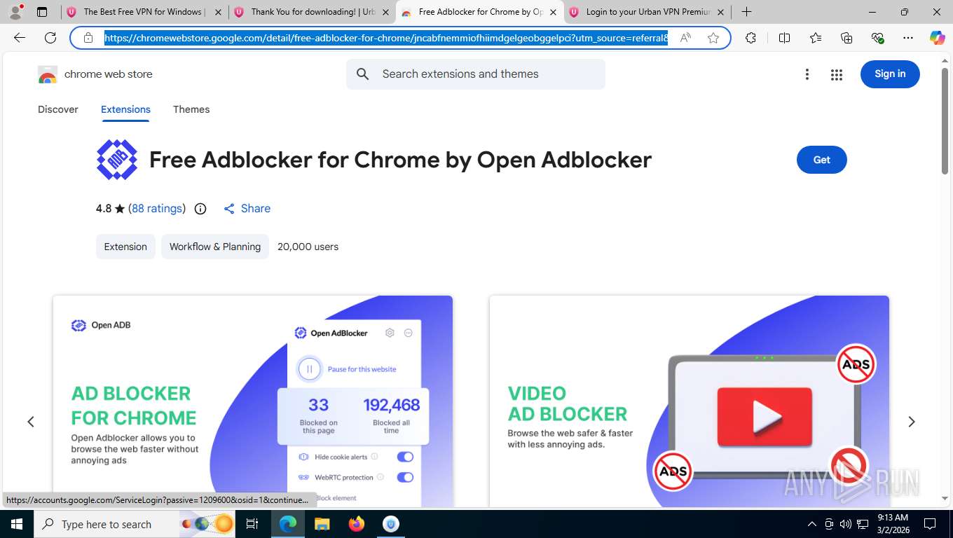953x538 pixels.
Task: Click the Open Adblocker extension logo
Action: point(117,160)
